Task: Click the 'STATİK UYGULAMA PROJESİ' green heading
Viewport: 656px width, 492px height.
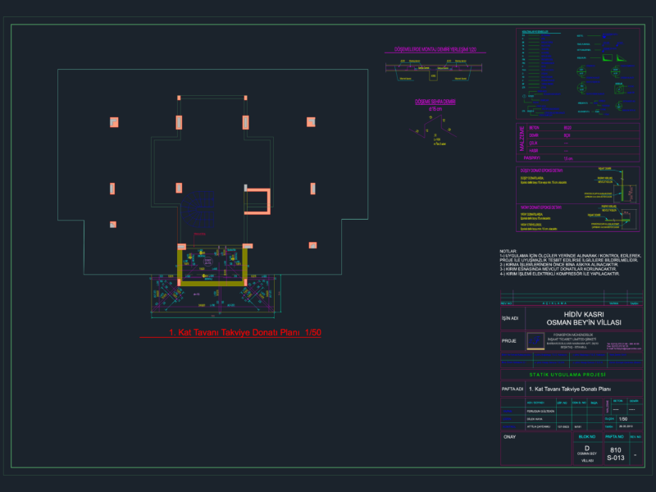Action: point(567,375)
